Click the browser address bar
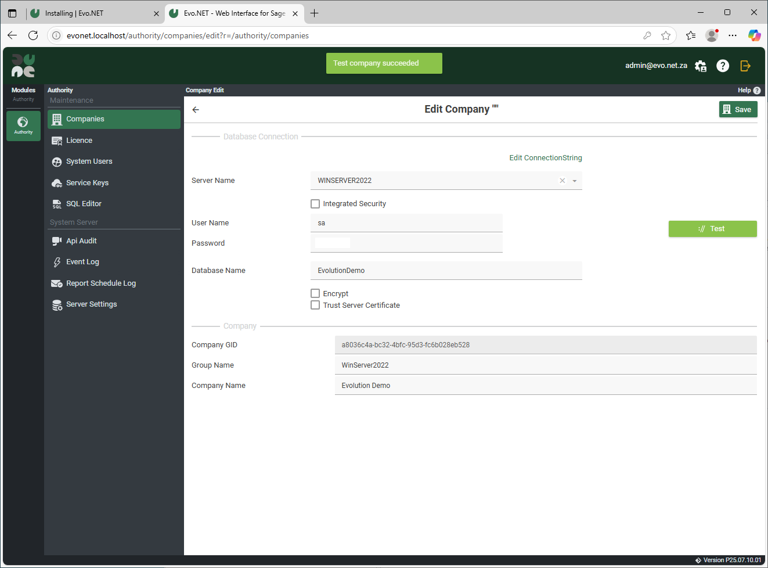Image resolution: width=768 pixels, height=568 pixels. point(348,35)
